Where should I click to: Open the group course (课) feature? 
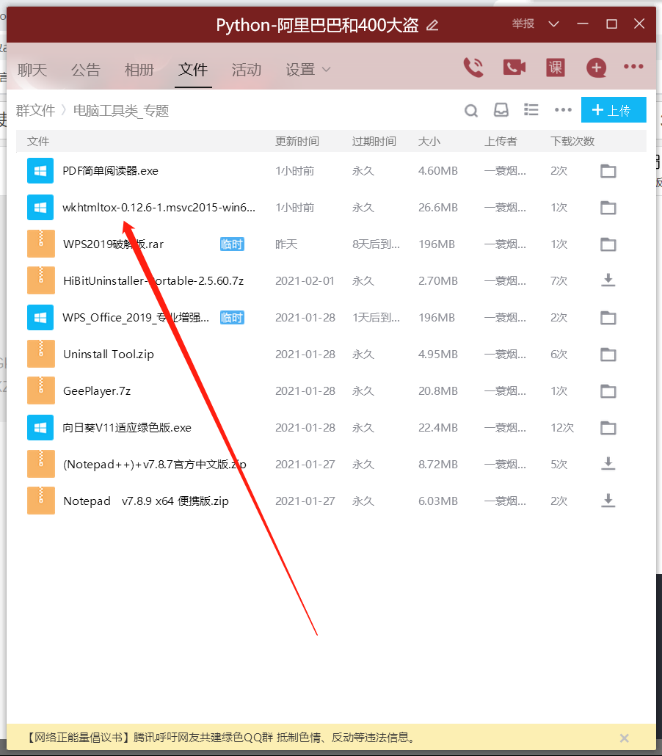(x=555, y=66)
